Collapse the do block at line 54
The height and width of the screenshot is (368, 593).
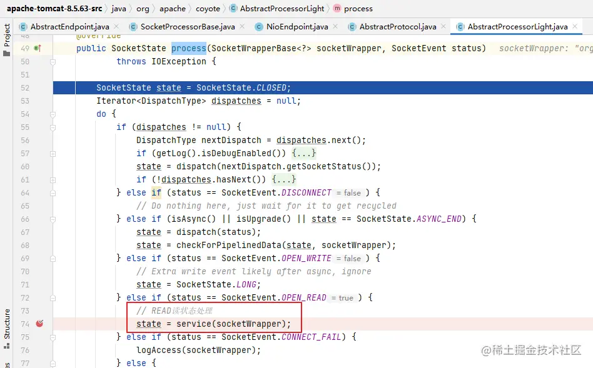click(x=53, y=114)
